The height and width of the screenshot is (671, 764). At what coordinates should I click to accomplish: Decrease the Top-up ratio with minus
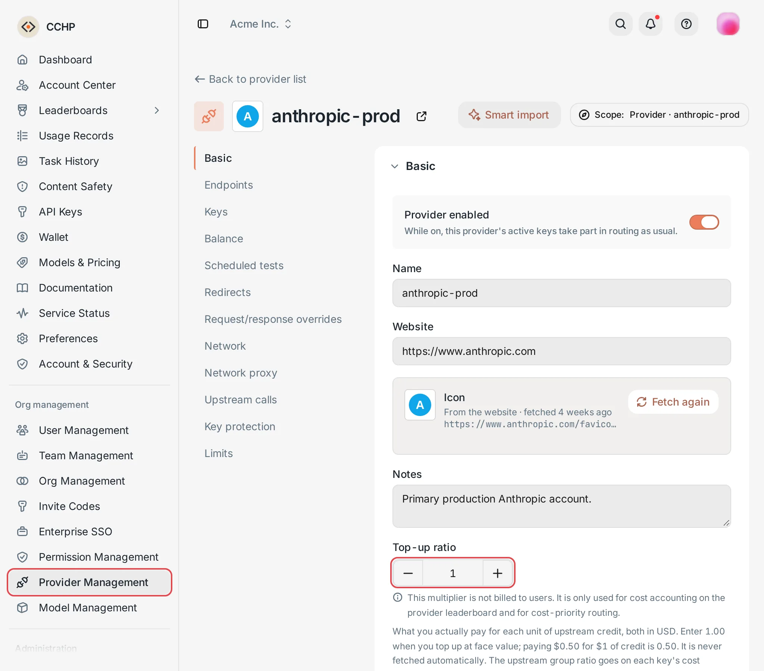pyautogui.click(x=408, y=573)
